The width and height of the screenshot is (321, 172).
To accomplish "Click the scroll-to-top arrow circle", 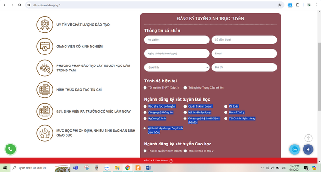I will 309,138.
